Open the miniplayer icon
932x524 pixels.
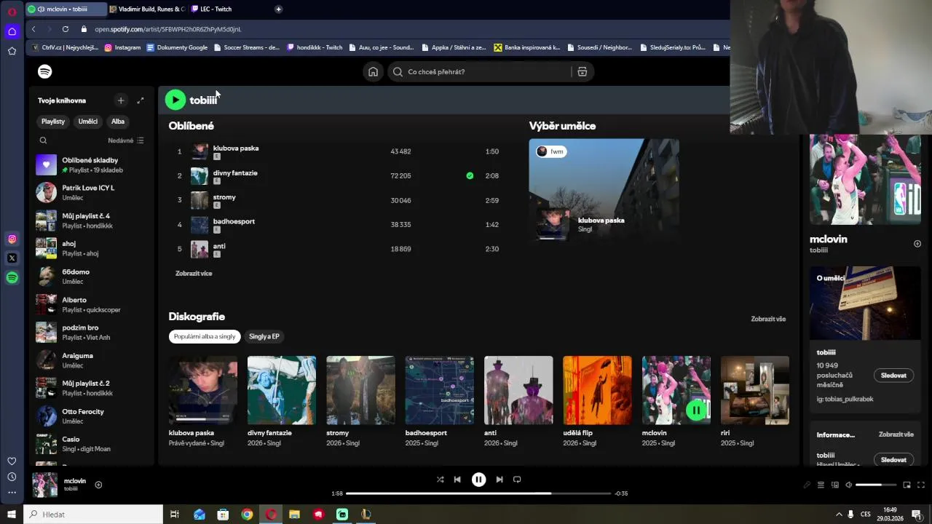(x=907, y=485)
